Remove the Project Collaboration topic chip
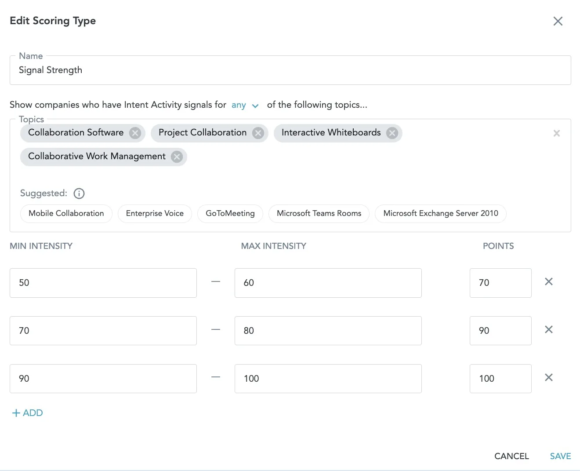580x471 pixels. [258, 133]
